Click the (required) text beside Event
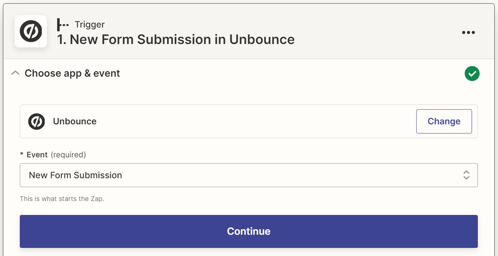This screenshot has width=498, height=256. [68, 155]
